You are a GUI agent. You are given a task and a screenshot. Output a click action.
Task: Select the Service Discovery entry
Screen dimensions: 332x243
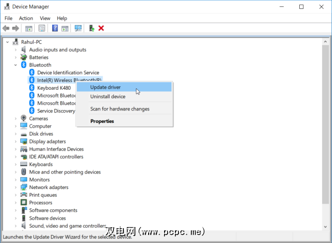click(56, 111)
